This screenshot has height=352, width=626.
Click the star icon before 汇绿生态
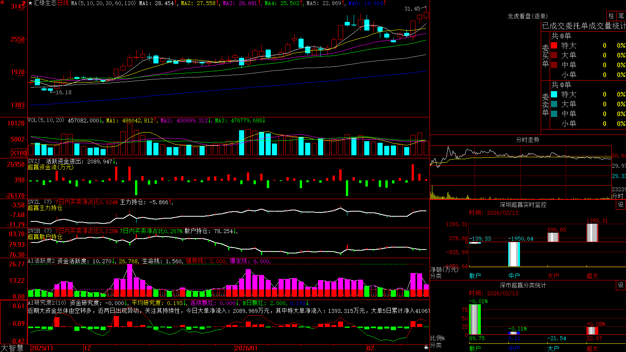click(x=31, y=3)
